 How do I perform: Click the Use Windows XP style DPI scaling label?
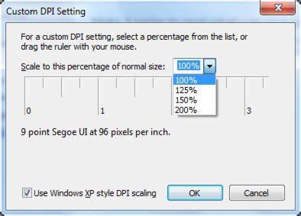point(95,193)
